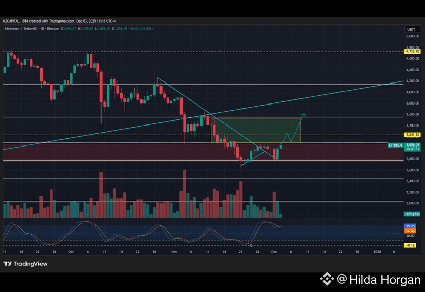Select the maroon support zone band
The image size is (425, 292).
204,152
